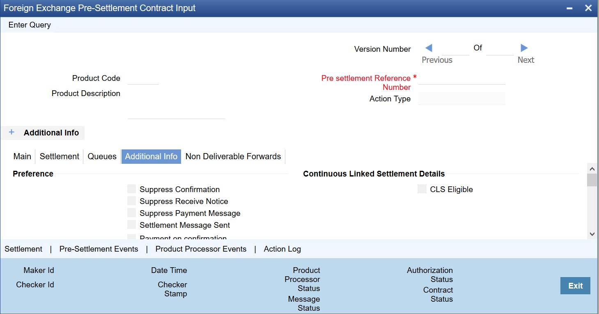Screen dimensions: 599x314
Task: Mark the CLS Eligible checkbox
Action: coord(422,189)
